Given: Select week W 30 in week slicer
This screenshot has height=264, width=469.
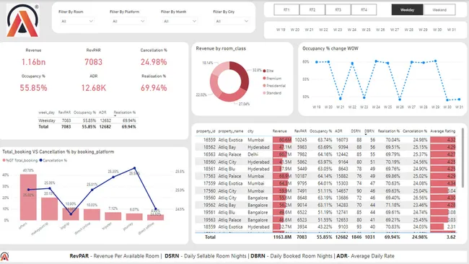Looking at the screenshot, I should point(437,30).
